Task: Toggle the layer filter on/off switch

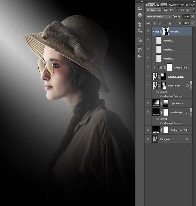Action: pos(193,10)
